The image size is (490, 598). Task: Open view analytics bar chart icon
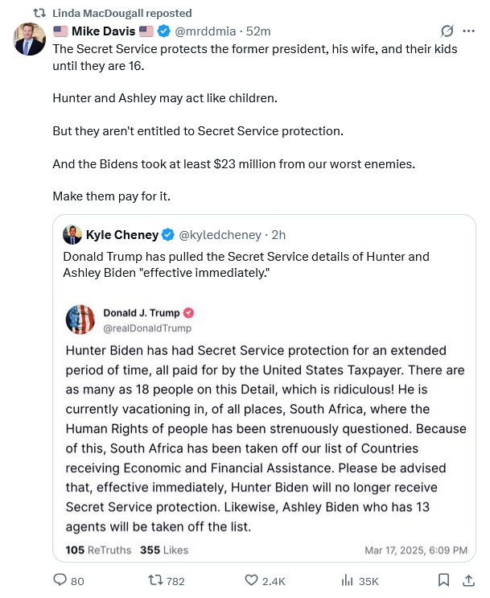point(348,579)
